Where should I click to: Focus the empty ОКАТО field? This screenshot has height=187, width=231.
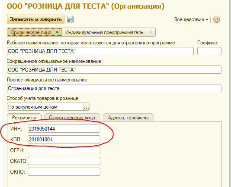tap(64, 161)
